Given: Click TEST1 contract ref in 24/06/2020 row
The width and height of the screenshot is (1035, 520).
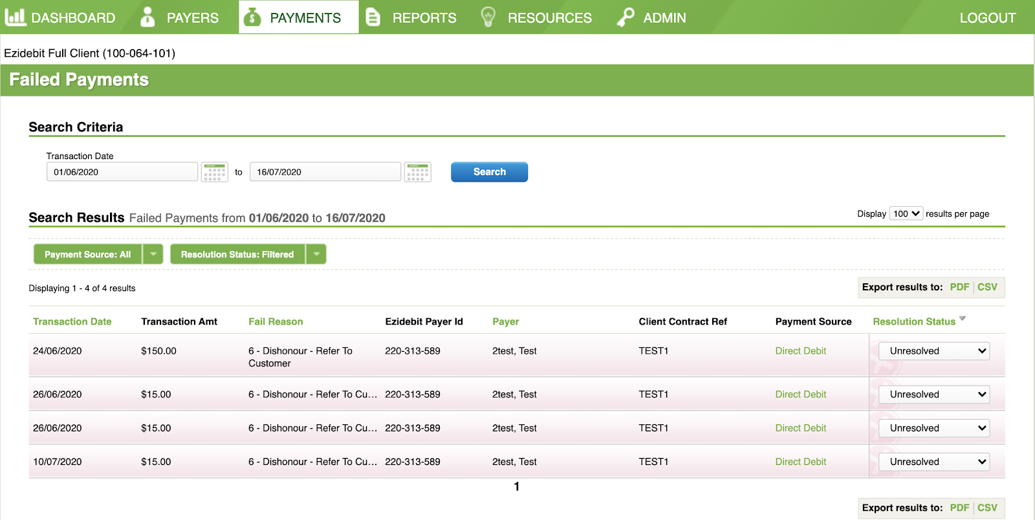Looking at the screenshot, I should 653,351.
